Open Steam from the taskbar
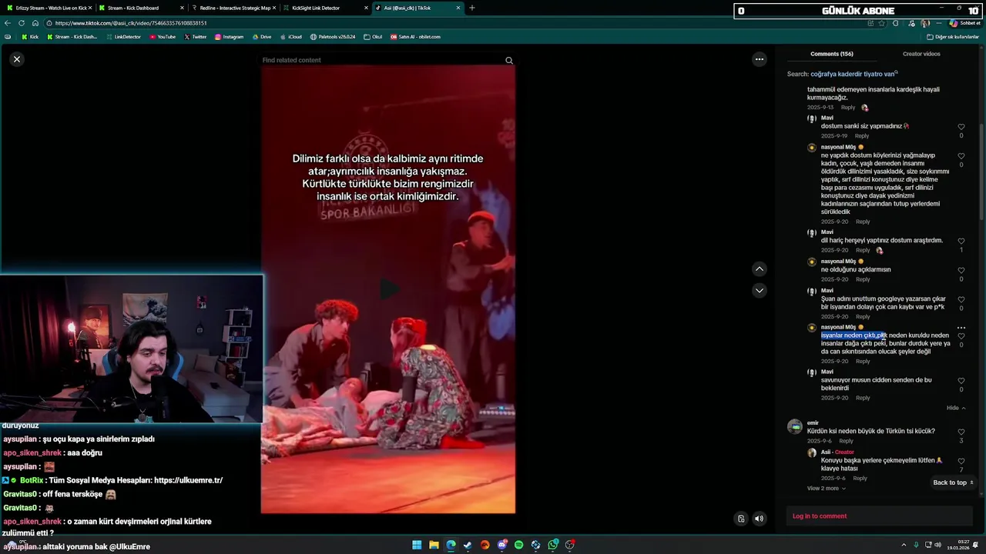The width and height of the screenshot is (986, 554). pos(468,545)
